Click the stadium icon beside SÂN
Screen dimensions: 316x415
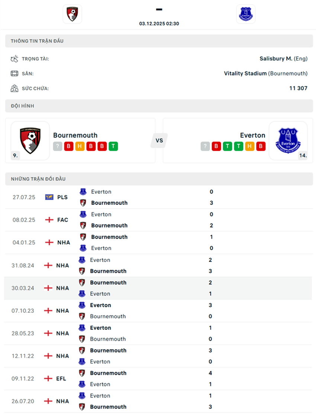click(15, 73)
